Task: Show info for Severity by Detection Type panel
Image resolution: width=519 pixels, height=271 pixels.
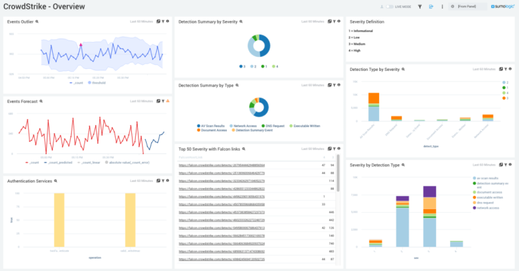Action: [x=510, y=165]
